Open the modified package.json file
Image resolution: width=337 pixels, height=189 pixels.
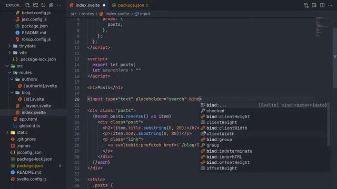(29, 166)
